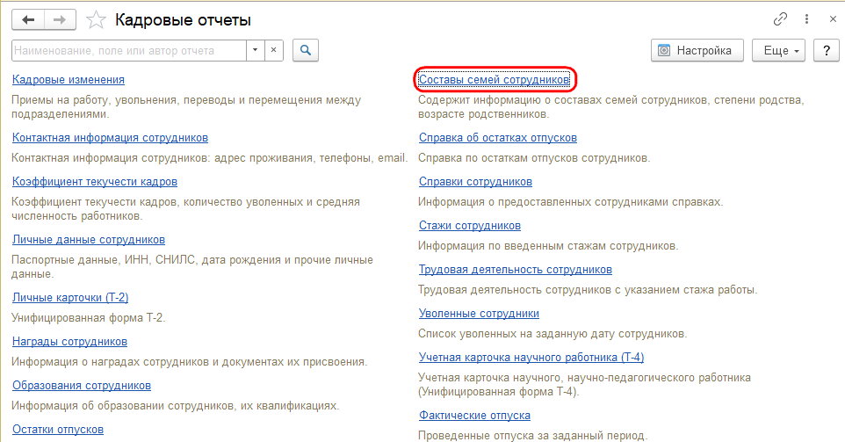This screenshot has width=845, height=442.
Task: Open Остатки отпусков report
Action: [58, 430]
